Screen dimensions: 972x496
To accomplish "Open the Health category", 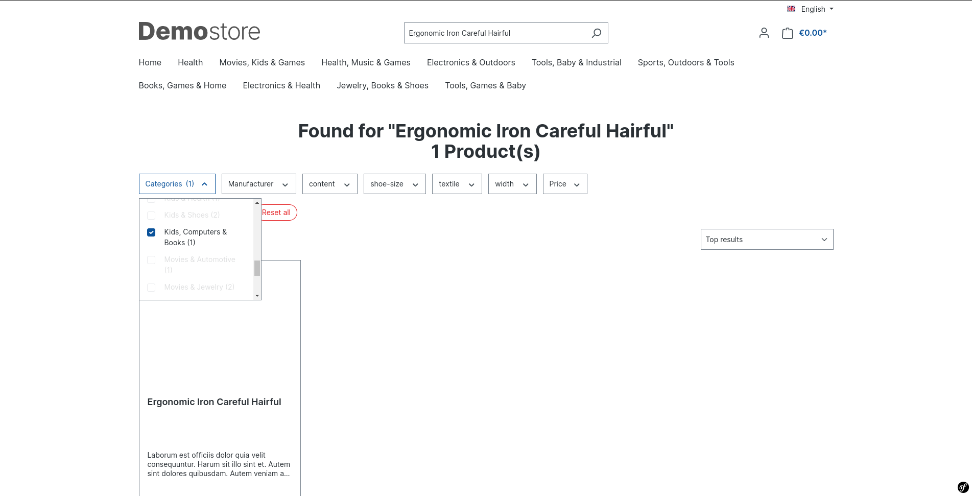I will [191, 62].
